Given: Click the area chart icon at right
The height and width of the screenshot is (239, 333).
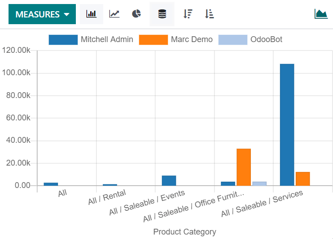Looking at the screenshot, I should (x=321, y=14).
